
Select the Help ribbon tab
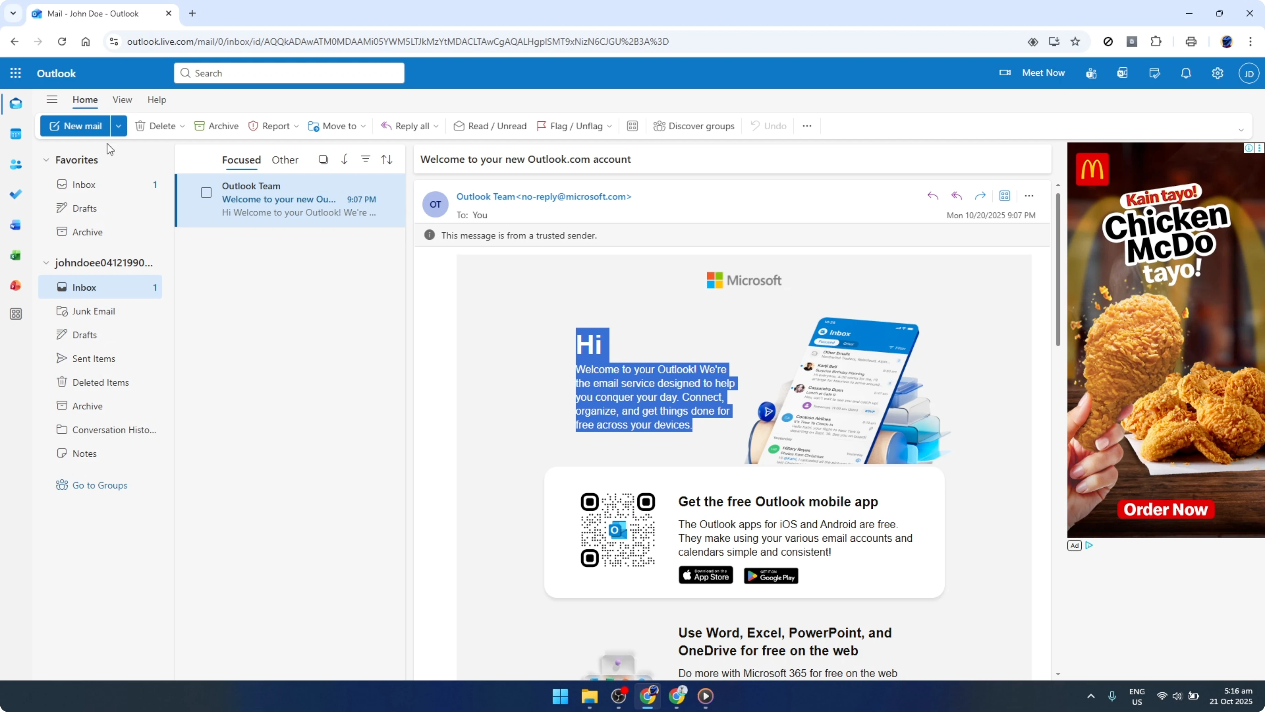[x=157, y=100]
